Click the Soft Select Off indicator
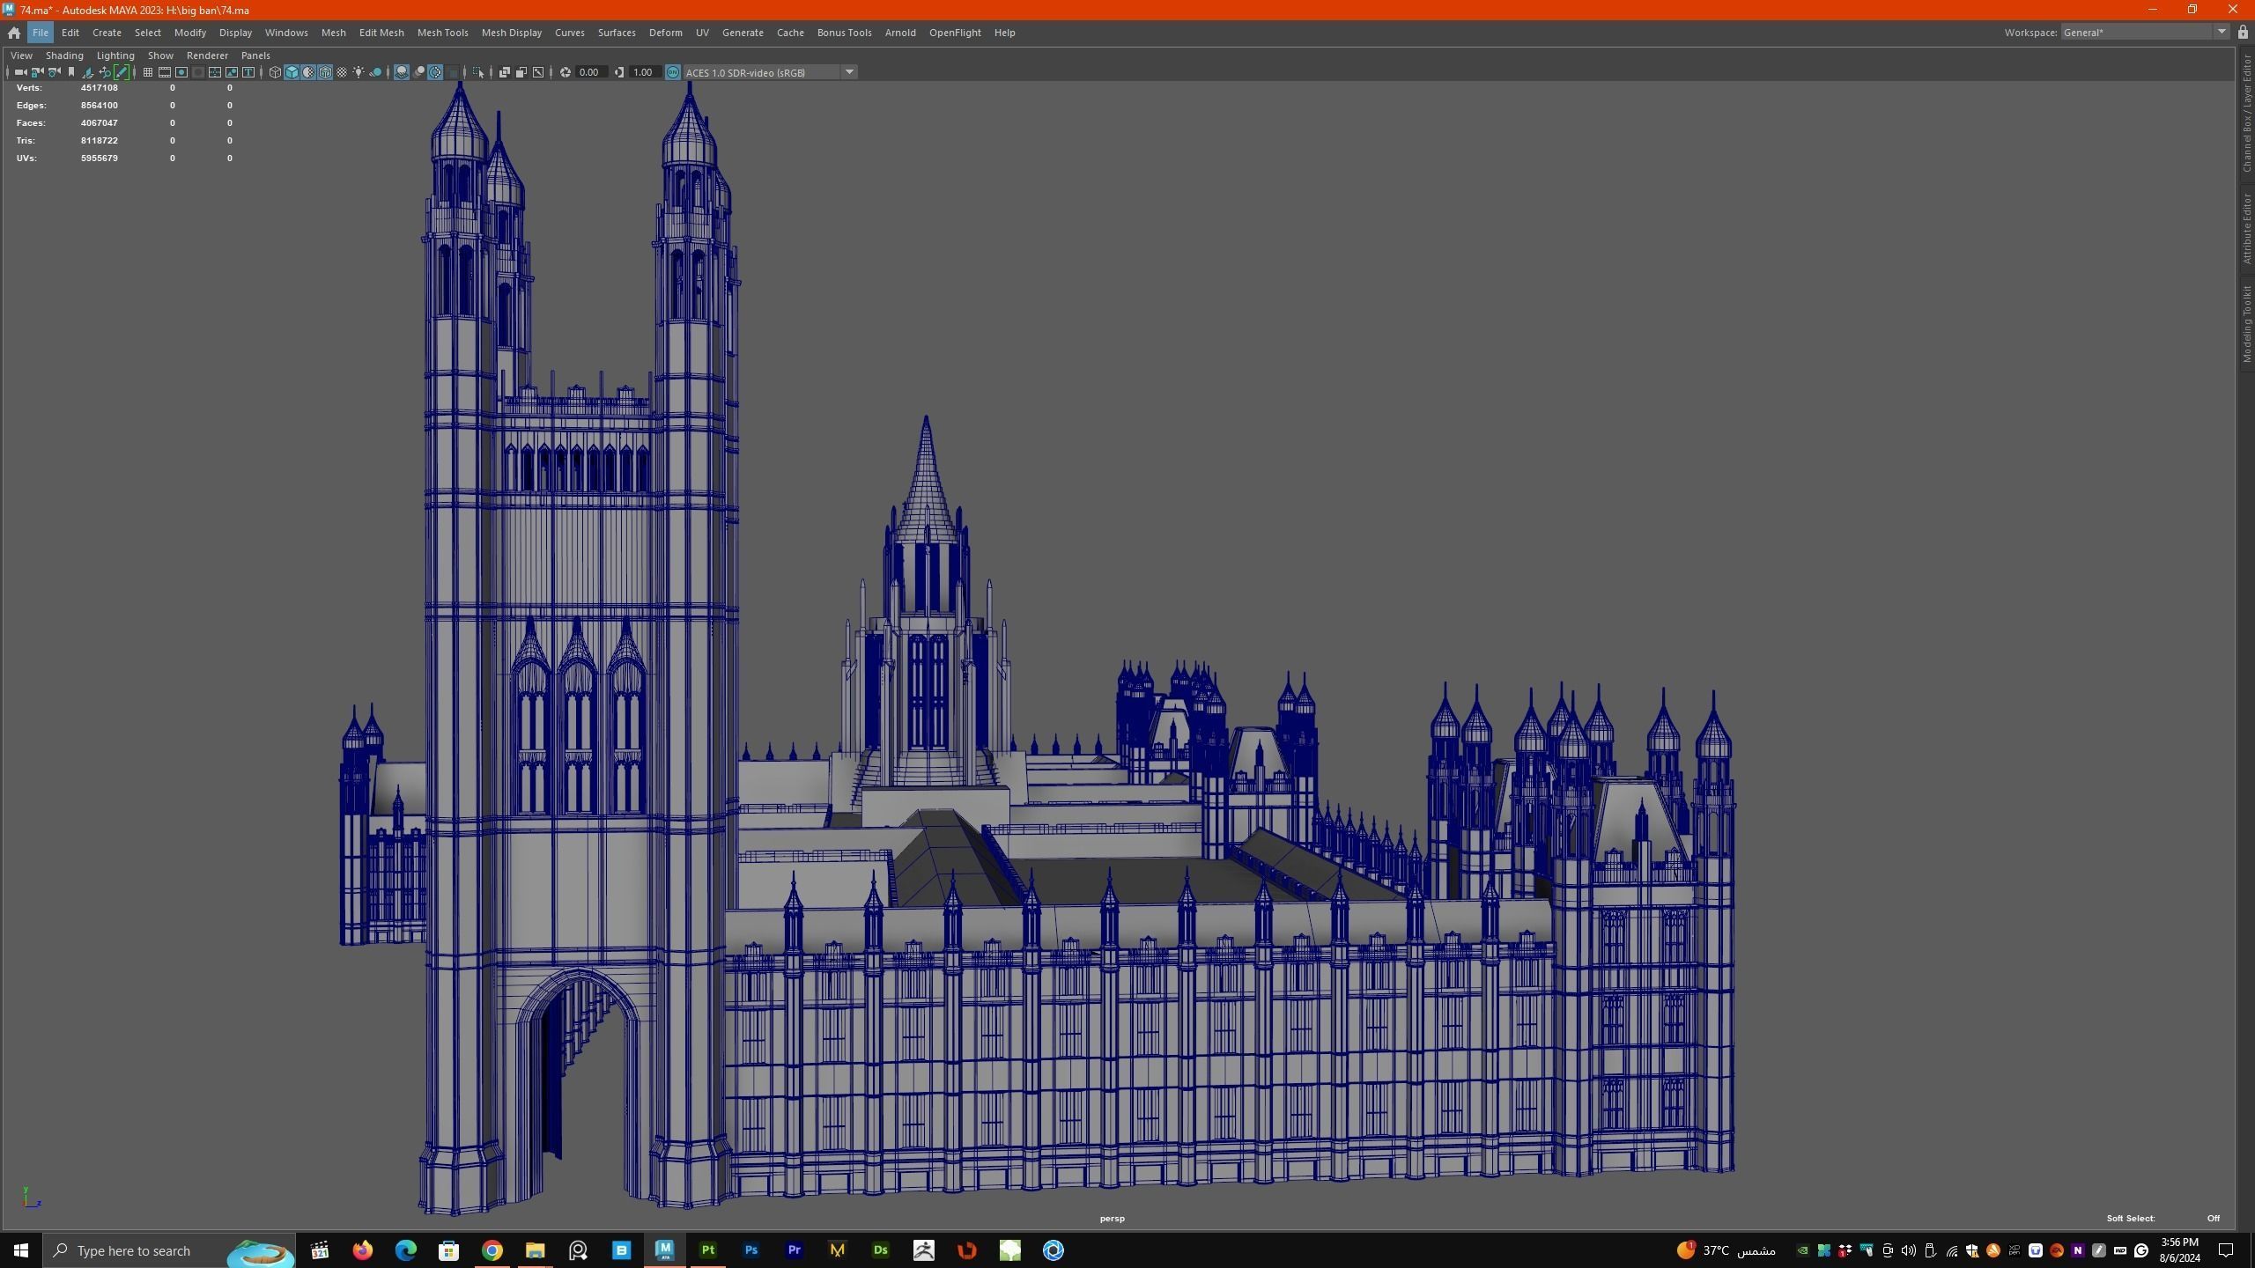 (x=2213, y=1219)
